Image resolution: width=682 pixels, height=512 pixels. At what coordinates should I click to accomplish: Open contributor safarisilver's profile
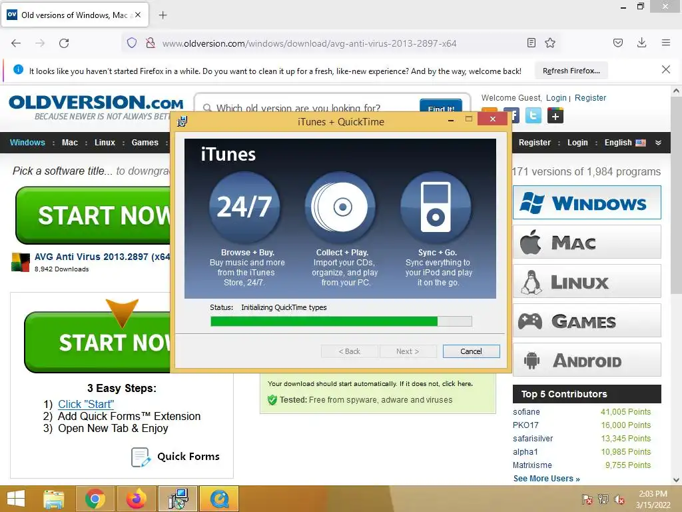533,439
